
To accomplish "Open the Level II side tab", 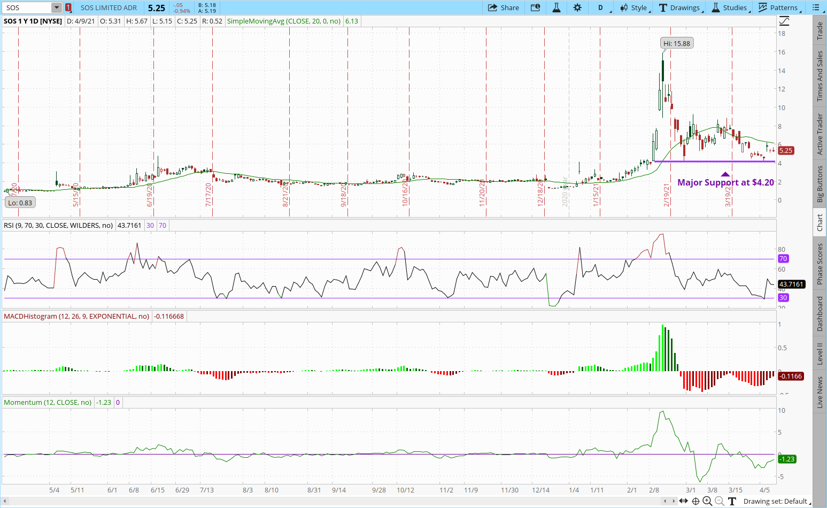I will 820,354.
